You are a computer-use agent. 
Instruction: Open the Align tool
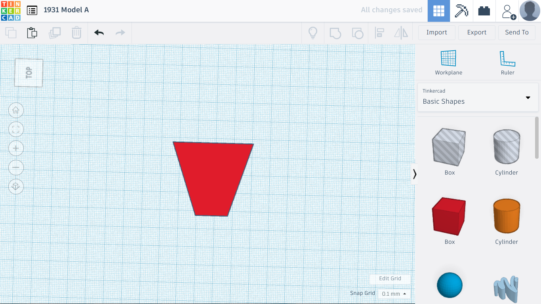[380, 32]
